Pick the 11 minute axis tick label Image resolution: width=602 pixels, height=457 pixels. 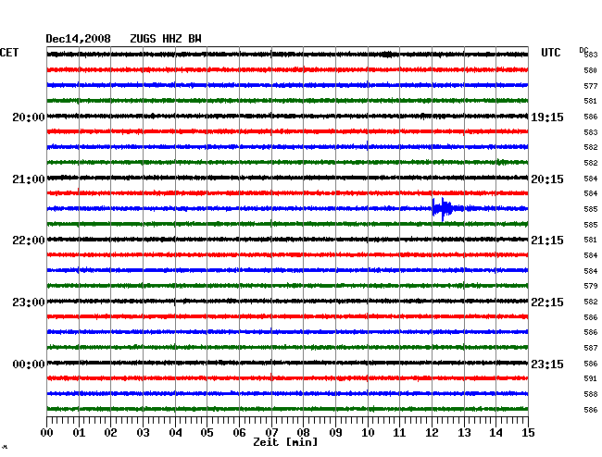[399, 432]
